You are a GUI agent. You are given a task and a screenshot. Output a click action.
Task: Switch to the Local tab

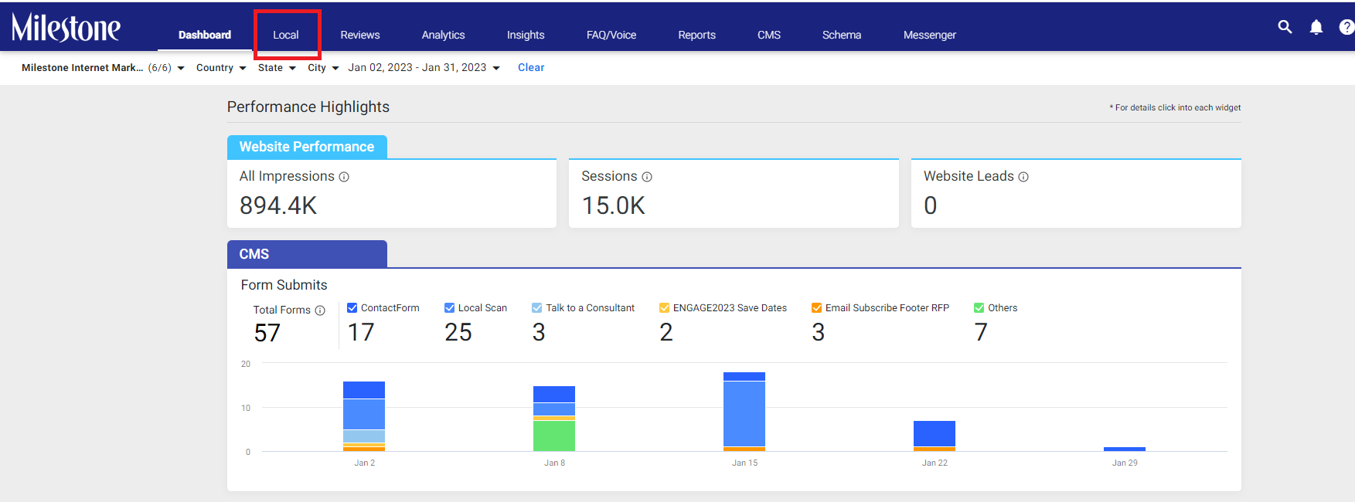[286, 35]
